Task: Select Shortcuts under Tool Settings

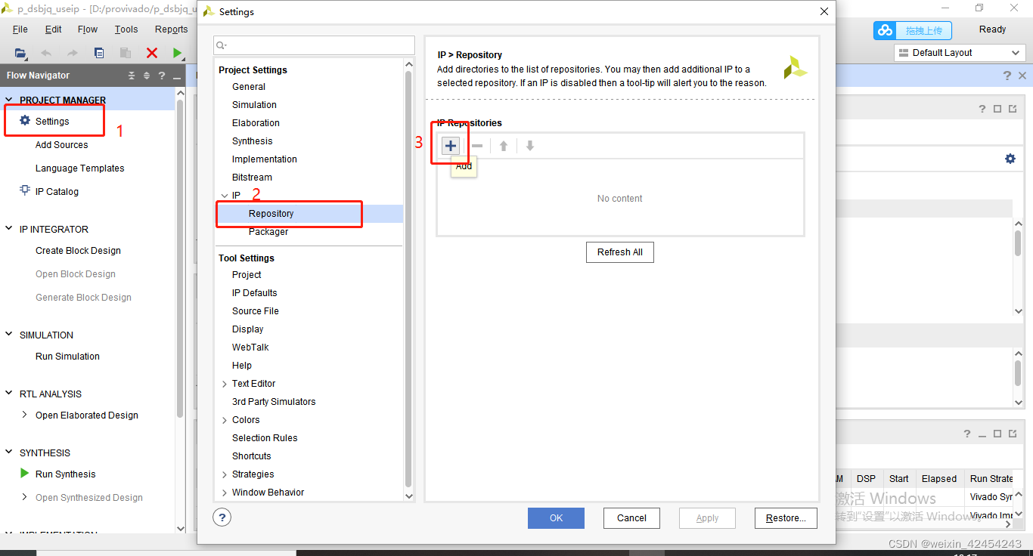Action: 251,456
